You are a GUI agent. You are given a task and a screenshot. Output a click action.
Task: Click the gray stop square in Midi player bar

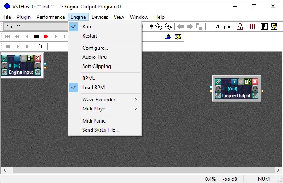point(8,47)
